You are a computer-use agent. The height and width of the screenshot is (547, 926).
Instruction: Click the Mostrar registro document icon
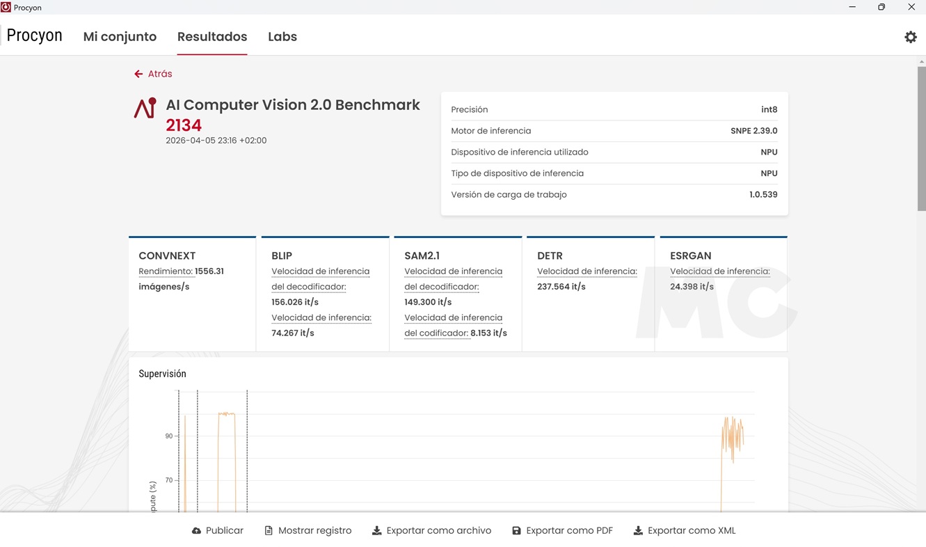click(x=269, y=531)
